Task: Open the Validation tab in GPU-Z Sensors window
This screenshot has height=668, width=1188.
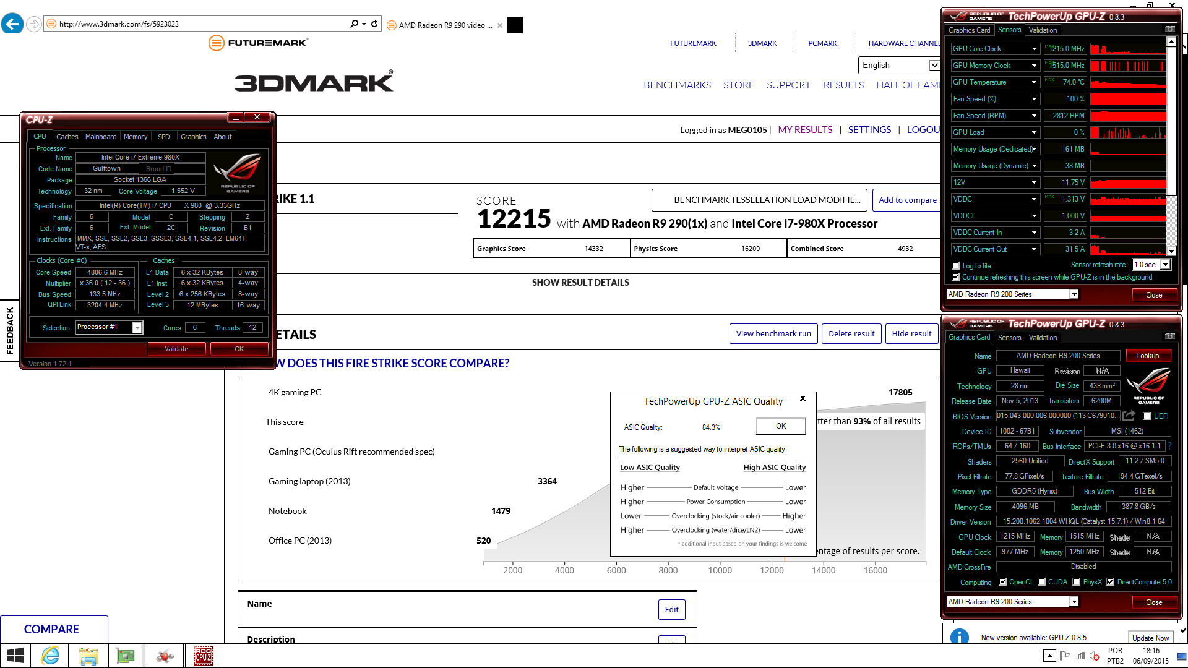Action: (x=1043, y=30)
